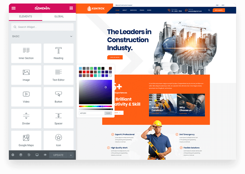The height and width of the screenshot is (174, 245).
Task: Pick the black color swatch
Action: 103,68
